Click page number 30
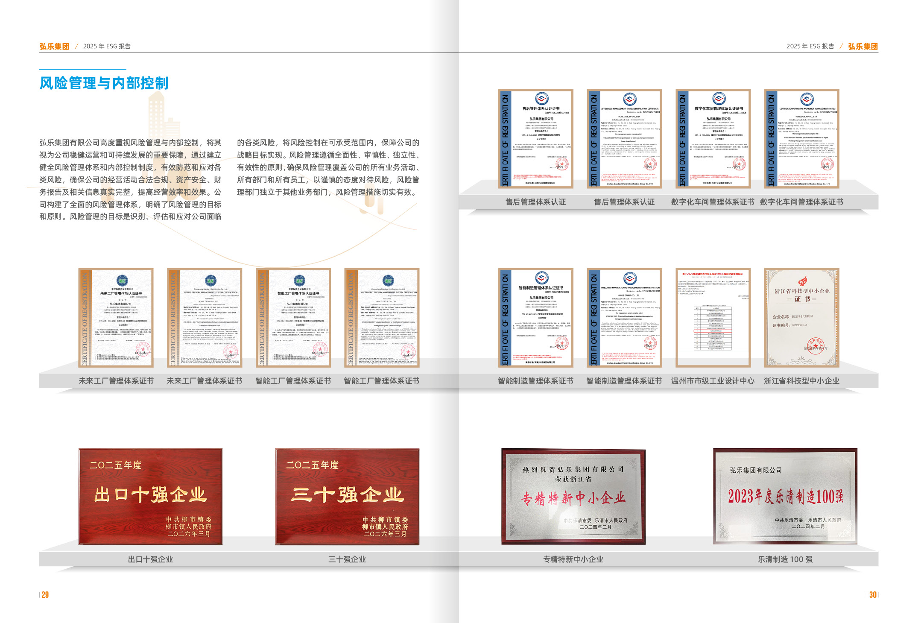Screen dimensions: 918x623 872,594
